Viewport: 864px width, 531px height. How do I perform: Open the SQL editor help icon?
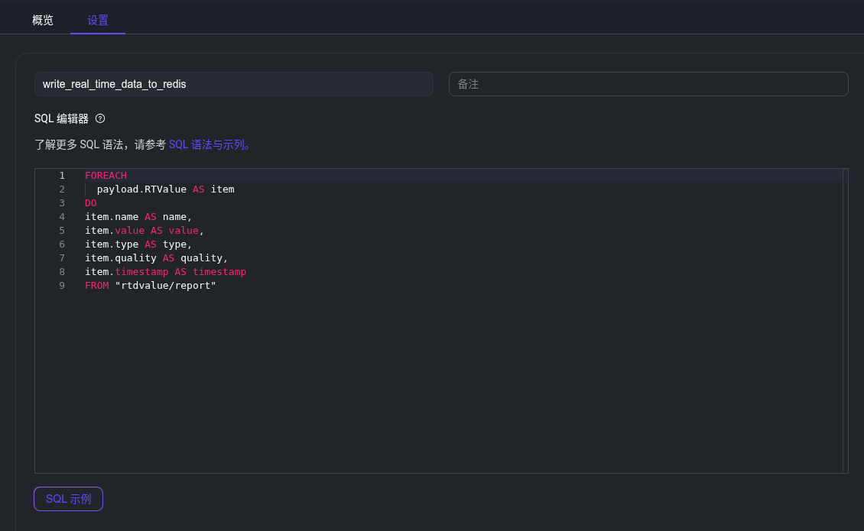click(x=99, y=118)
